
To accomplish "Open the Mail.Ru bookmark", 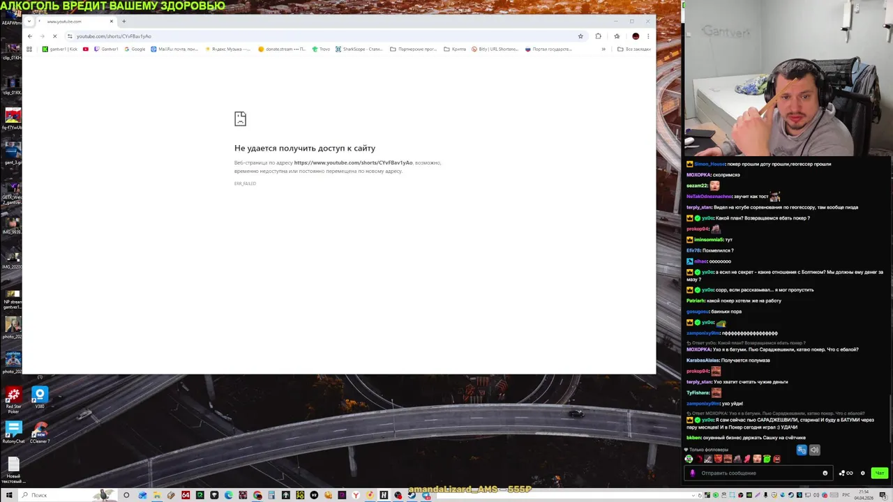I will coord(175,49).
